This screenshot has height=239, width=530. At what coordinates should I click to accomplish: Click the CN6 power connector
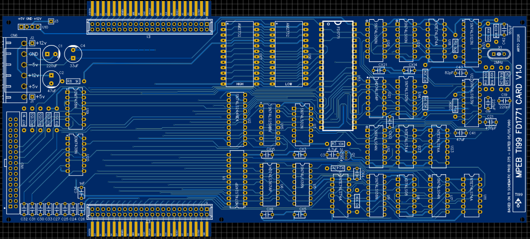(13, 69)
